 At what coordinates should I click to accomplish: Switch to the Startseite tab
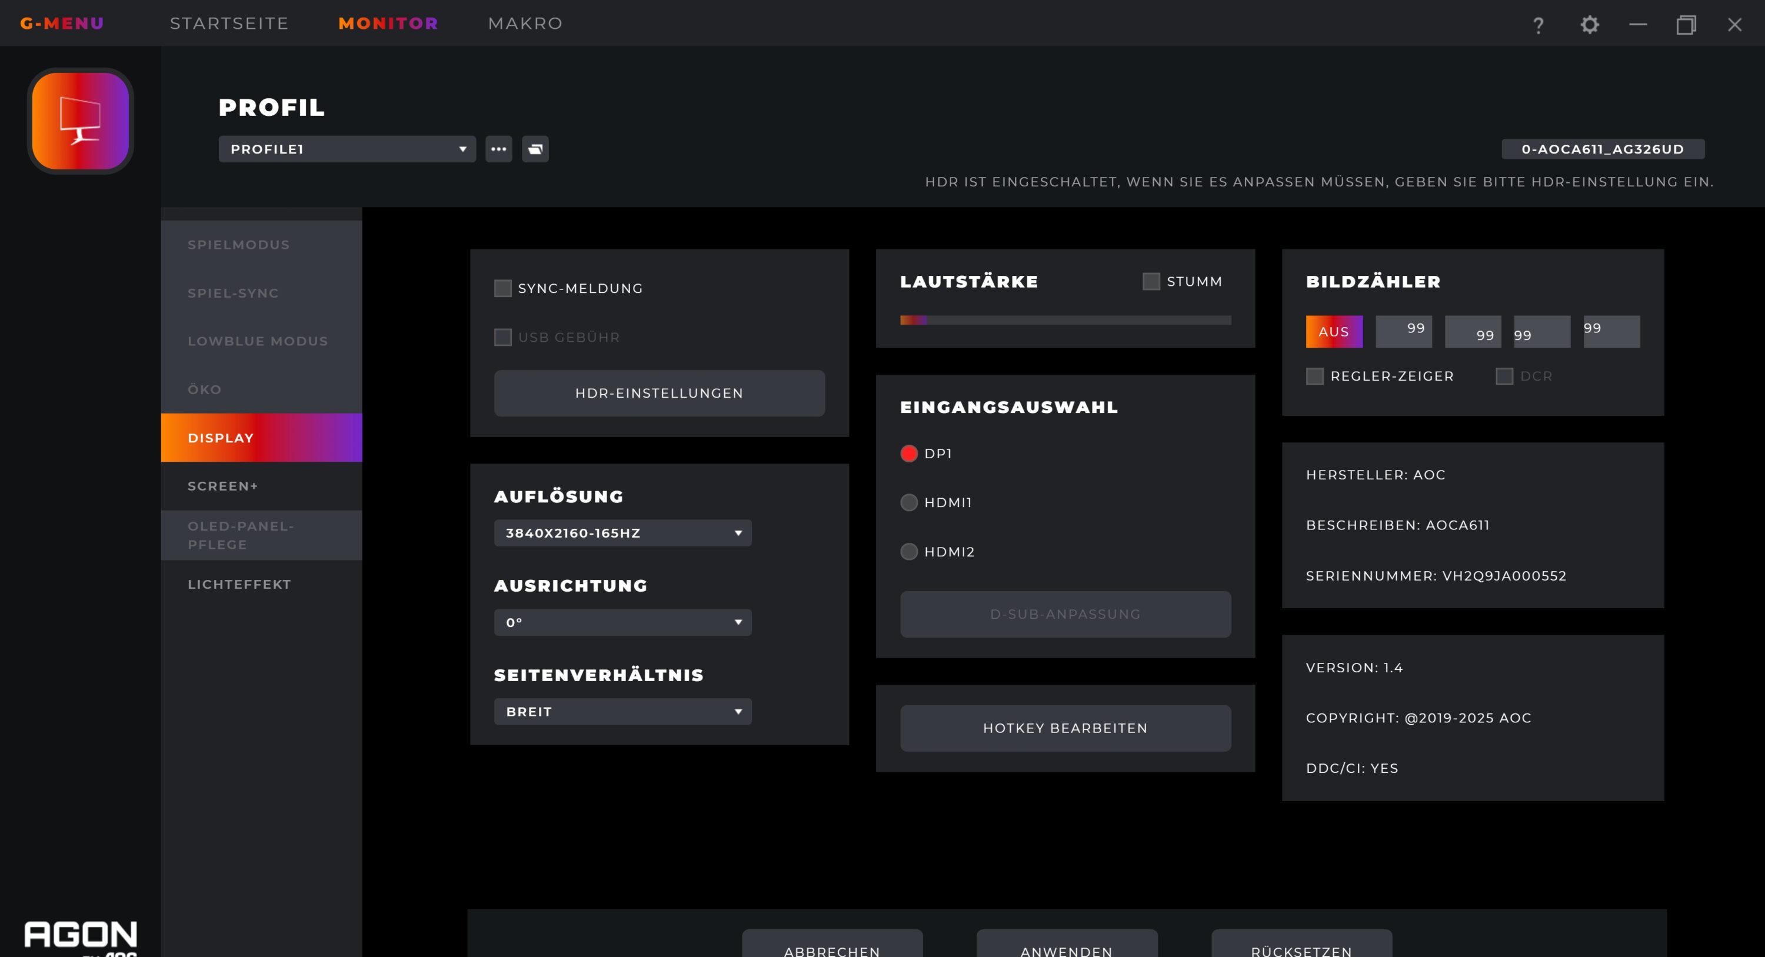pos(229,24)
